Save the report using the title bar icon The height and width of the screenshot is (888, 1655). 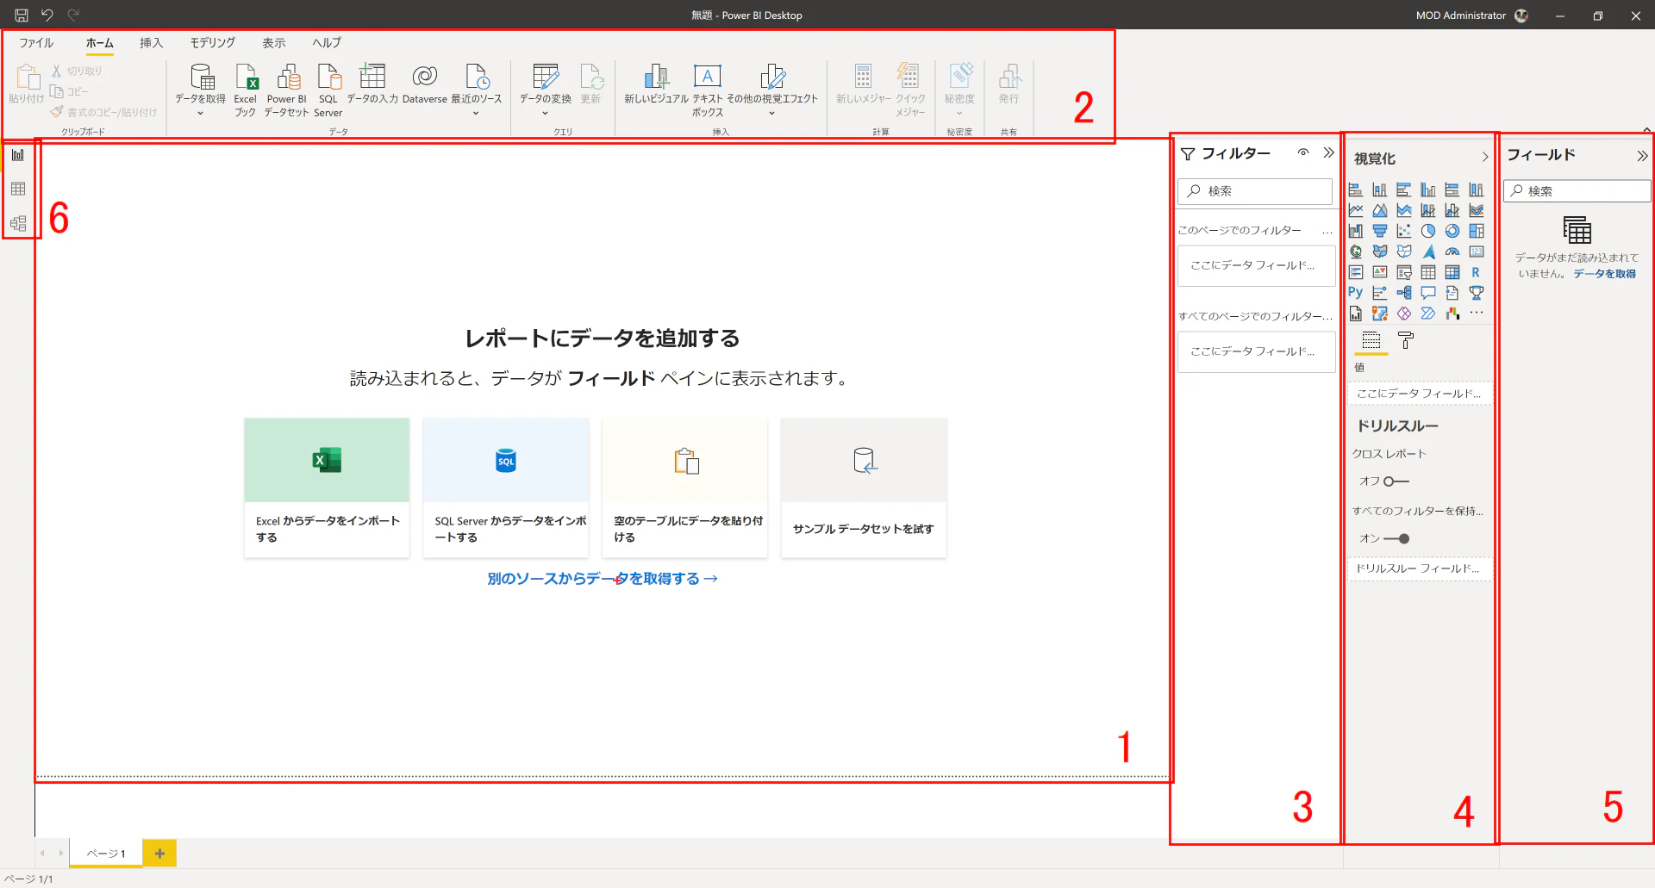click(22, 15)
